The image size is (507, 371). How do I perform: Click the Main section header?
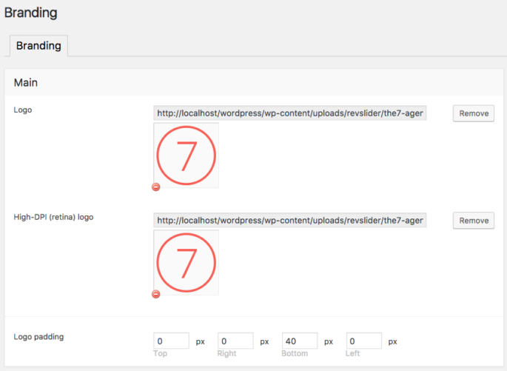pyautogui.click(x=26, y=82)
